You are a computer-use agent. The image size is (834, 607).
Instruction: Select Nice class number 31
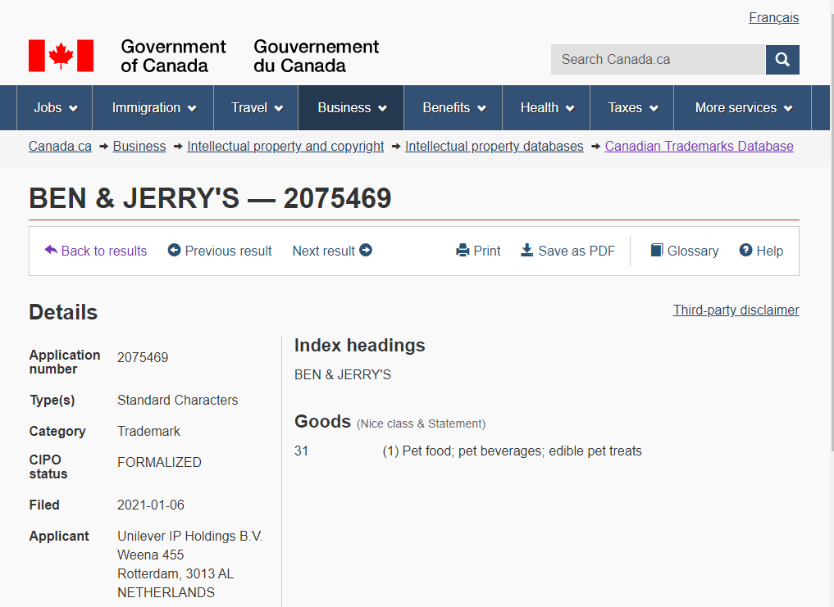click(301, 451)
